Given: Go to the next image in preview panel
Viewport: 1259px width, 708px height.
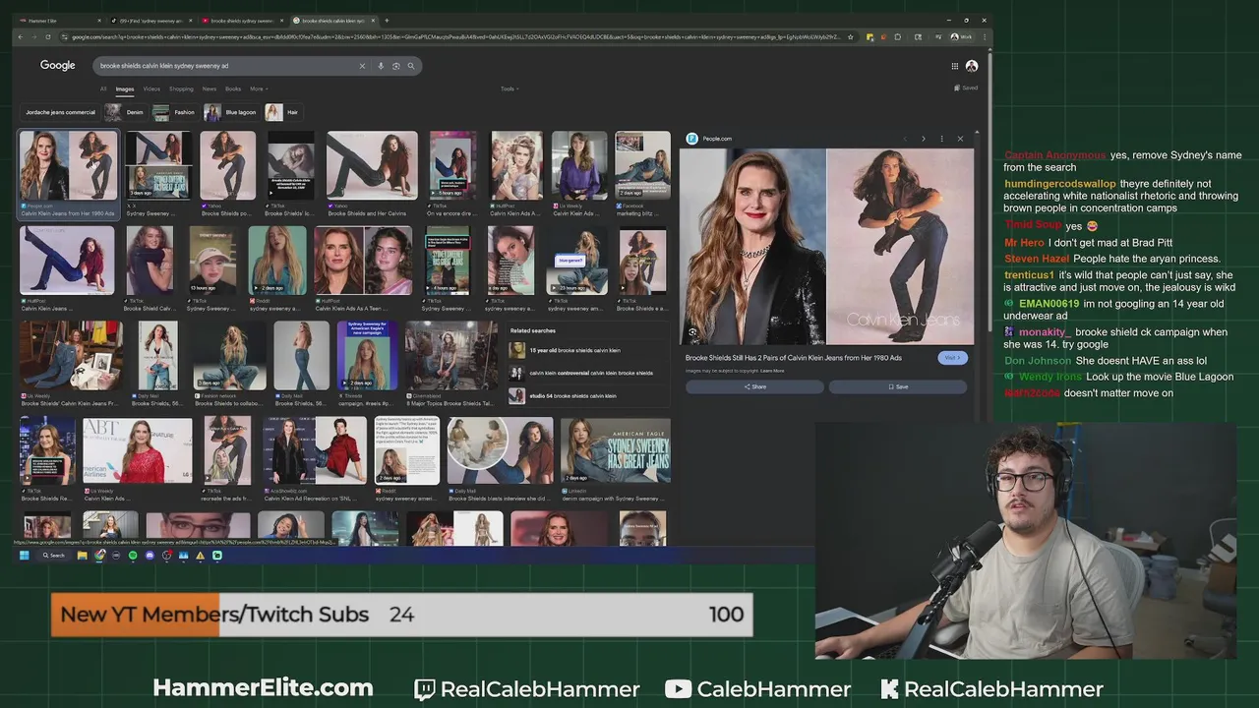Looking at the screenshot, I should point(923,139).
